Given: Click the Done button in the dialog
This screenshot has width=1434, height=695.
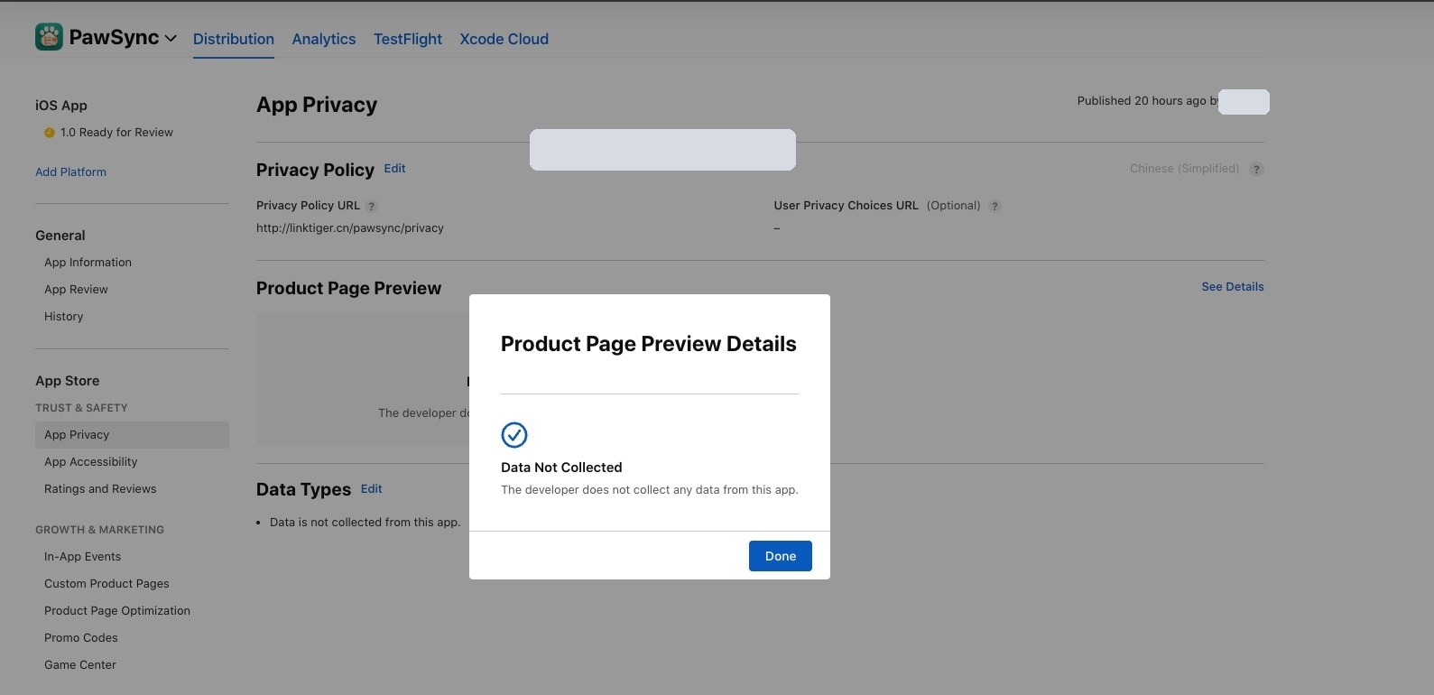Looking at the screenshot, I should (781, 556).
